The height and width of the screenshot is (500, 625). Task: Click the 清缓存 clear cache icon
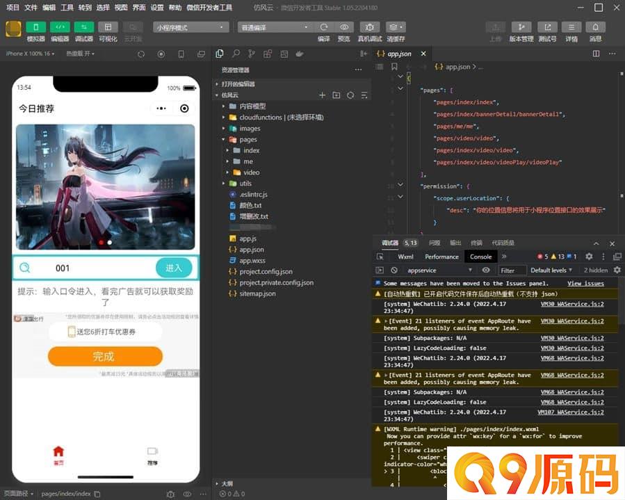click(396, 27)
